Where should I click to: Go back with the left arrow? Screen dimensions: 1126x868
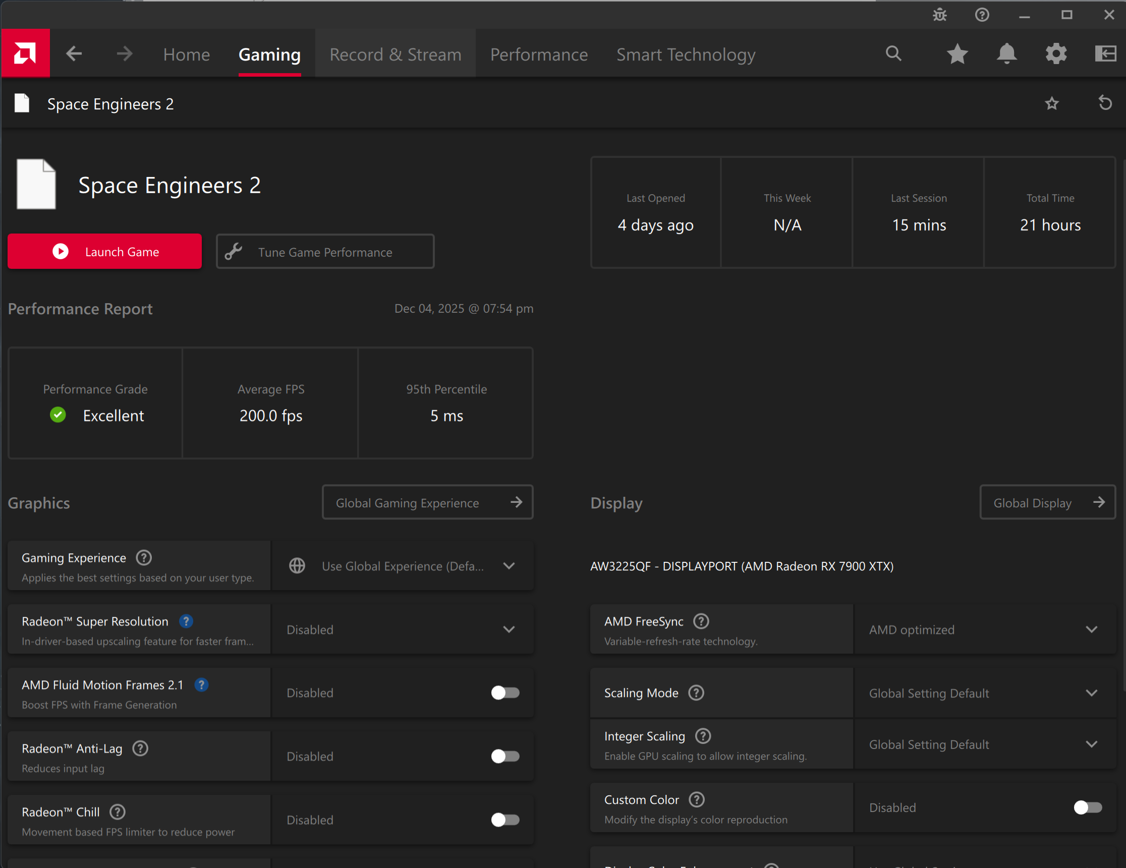point(74,53)
